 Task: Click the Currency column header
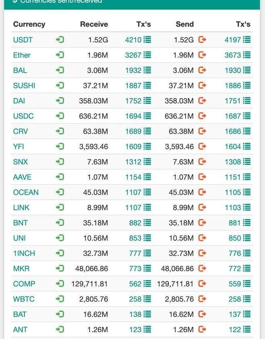click(x=29, y=24)
